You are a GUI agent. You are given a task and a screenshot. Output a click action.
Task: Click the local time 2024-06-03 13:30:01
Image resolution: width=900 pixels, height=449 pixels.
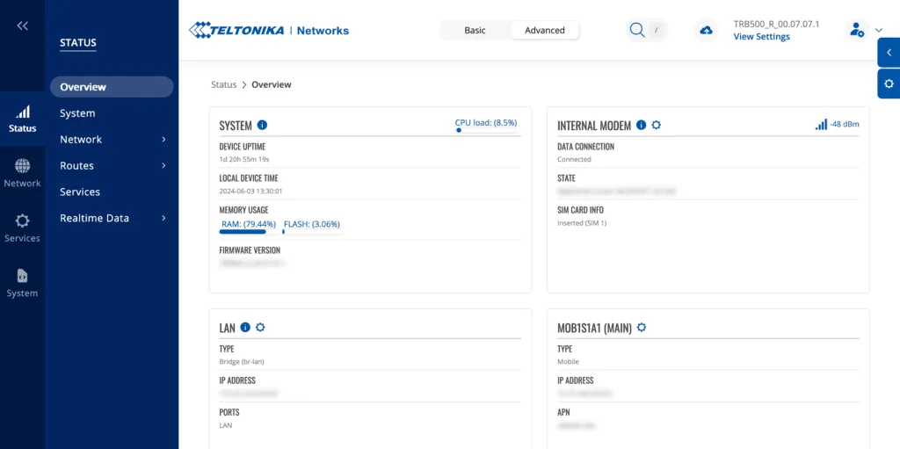[251, 191]
